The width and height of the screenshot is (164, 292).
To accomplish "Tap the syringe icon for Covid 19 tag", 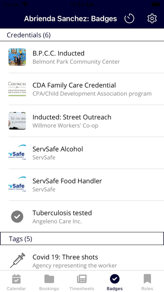I will click(x=18, y=261).
